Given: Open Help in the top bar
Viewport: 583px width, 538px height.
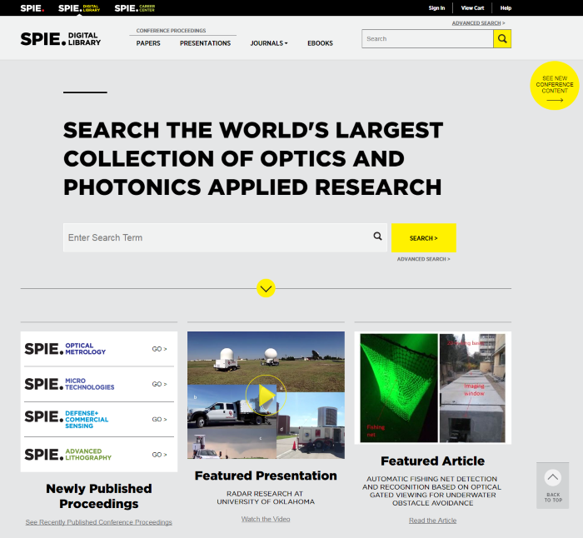Looking at the screenshot, I should point(506,7).
